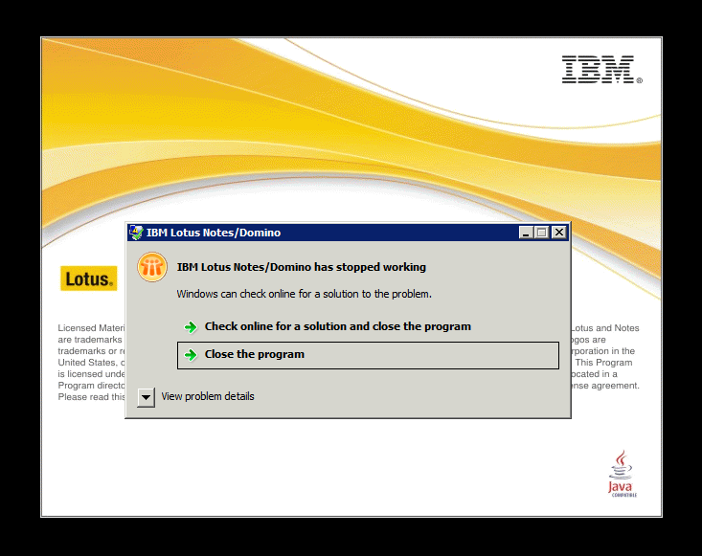
Task: Expand View problem details arrow
Action: pos(146,397)
